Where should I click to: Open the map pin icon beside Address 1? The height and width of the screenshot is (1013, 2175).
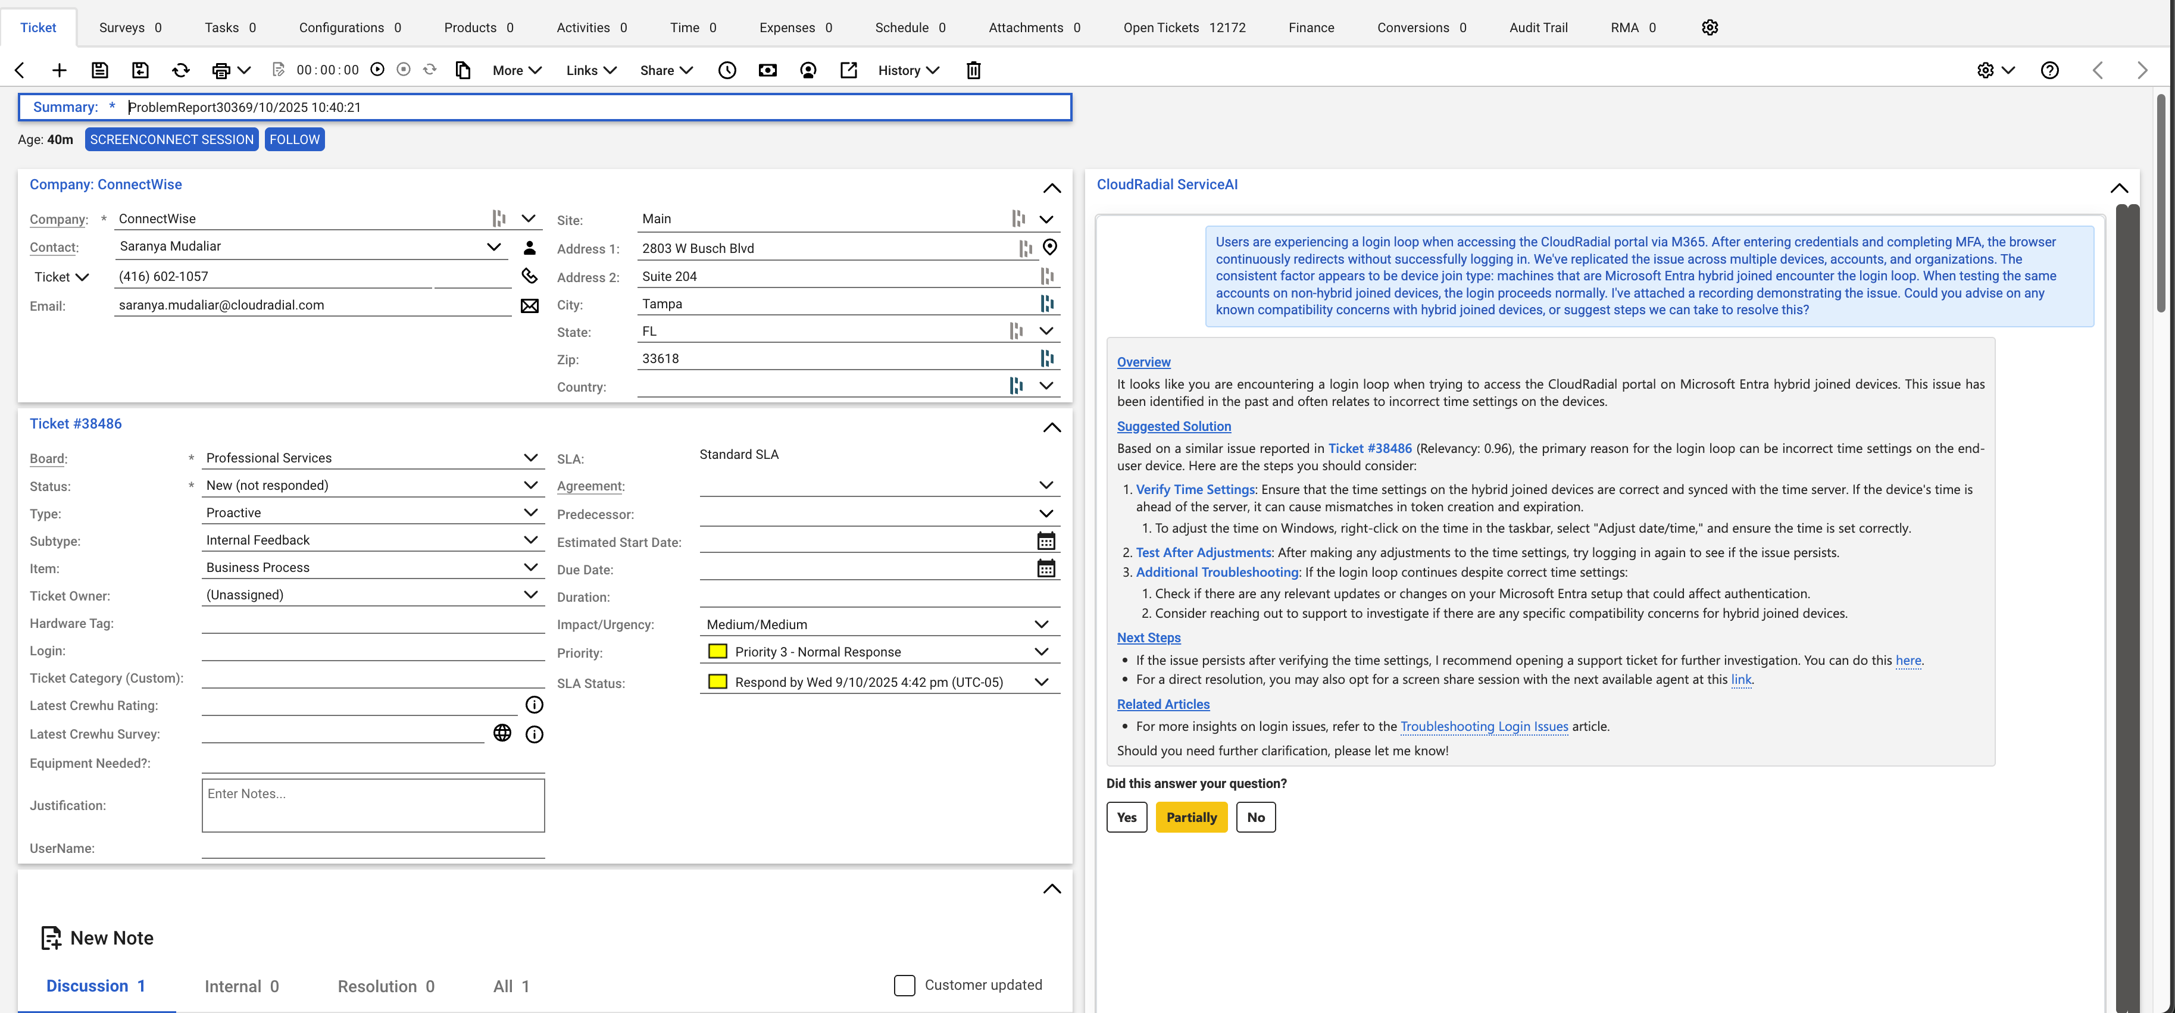pos(1049,248)
